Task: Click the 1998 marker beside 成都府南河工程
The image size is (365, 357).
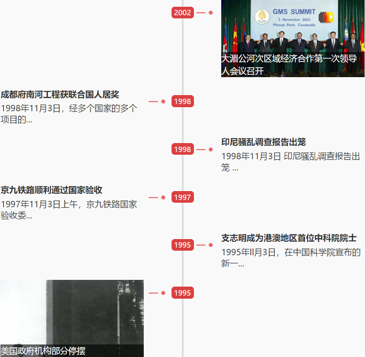Action: [x=183, y=101]
